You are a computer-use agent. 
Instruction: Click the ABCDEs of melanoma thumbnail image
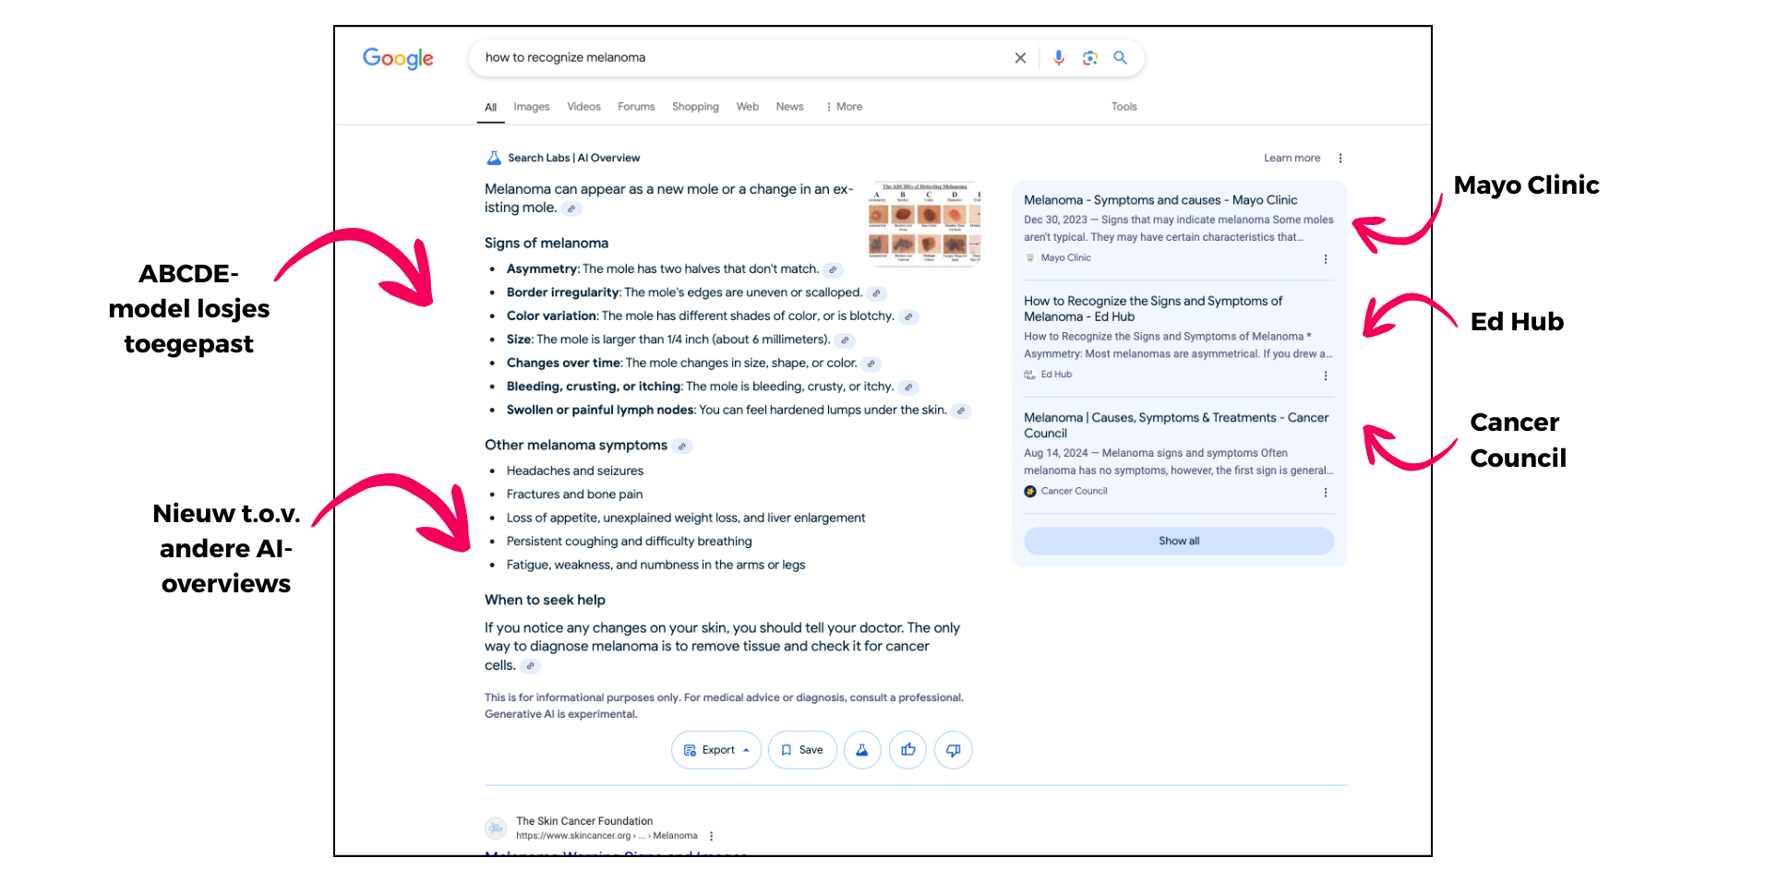[924, 223]
